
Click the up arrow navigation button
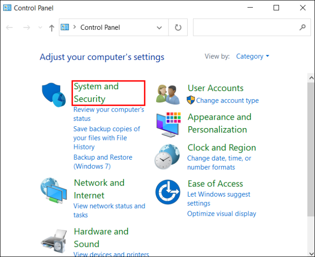coord(52,28)
